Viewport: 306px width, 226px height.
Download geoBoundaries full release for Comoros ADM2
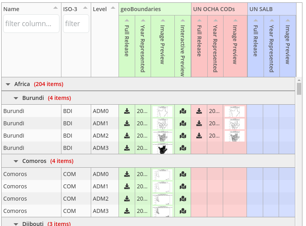tap(127, 199)
